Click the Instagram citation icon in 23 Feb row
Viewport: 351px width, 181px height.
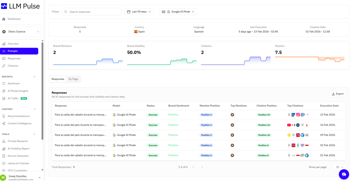point(298,115)
